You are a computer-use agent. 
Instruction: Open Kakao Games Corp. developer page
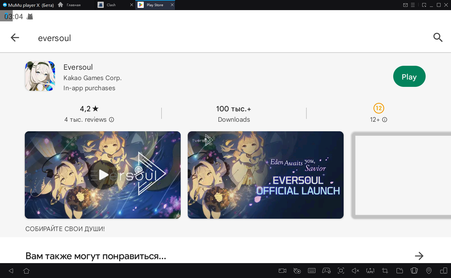pos(92,78)
